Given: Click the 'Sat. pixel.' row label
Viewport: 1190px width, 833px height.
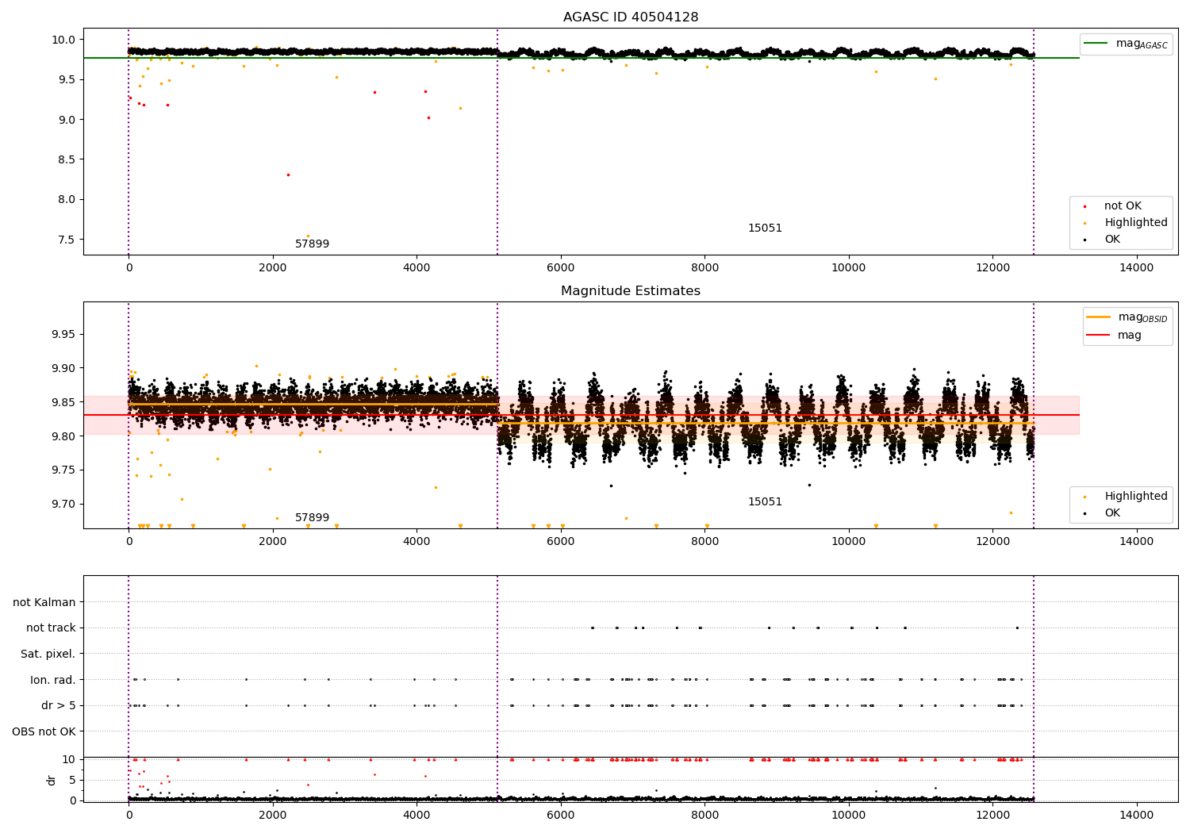Looking at the screenshot, I should (48, 654).
